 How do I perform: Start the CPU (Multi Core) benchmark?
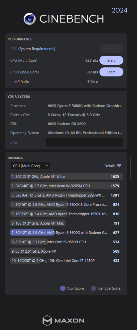(111, 60)
